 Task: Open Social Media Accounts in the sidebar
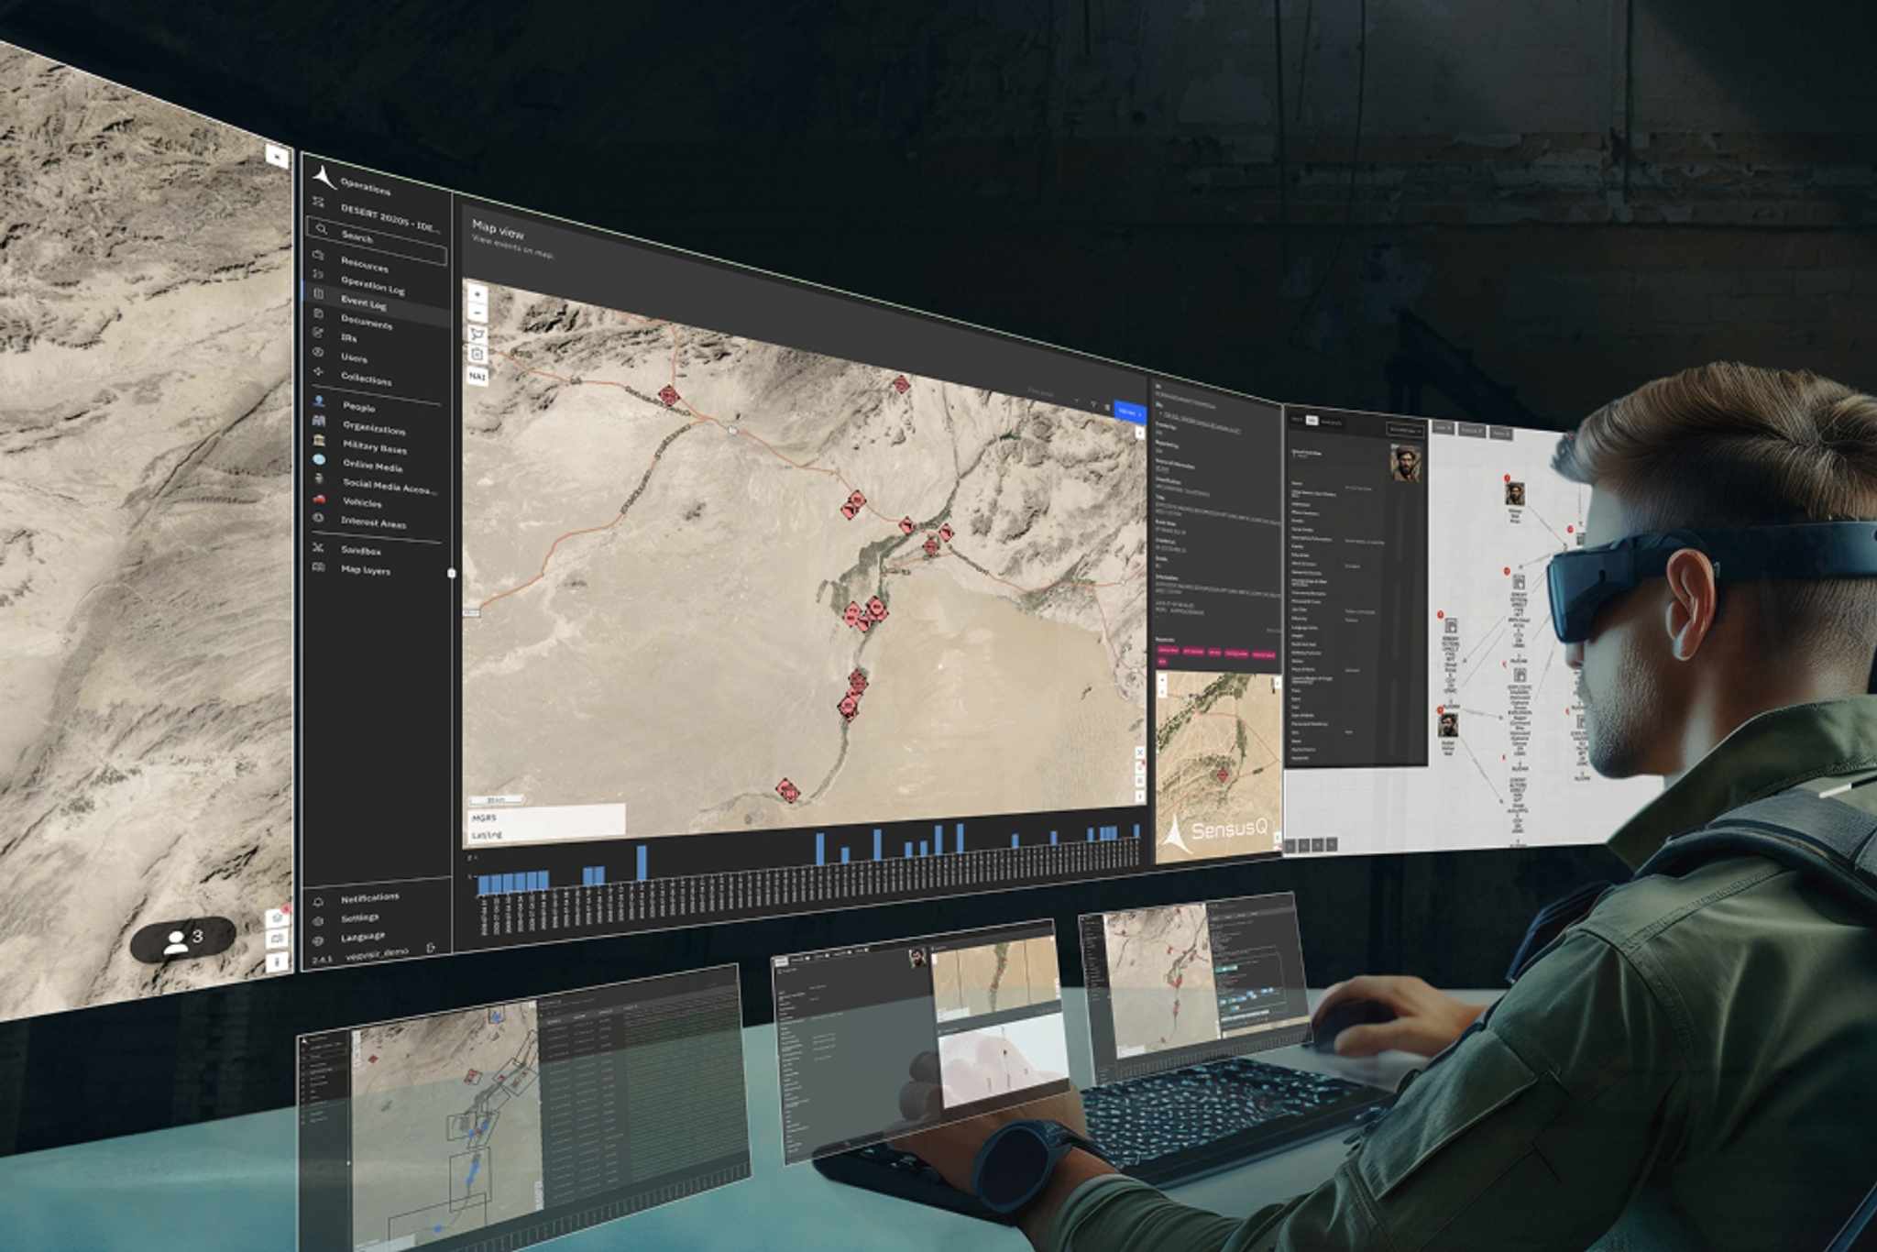389,486
